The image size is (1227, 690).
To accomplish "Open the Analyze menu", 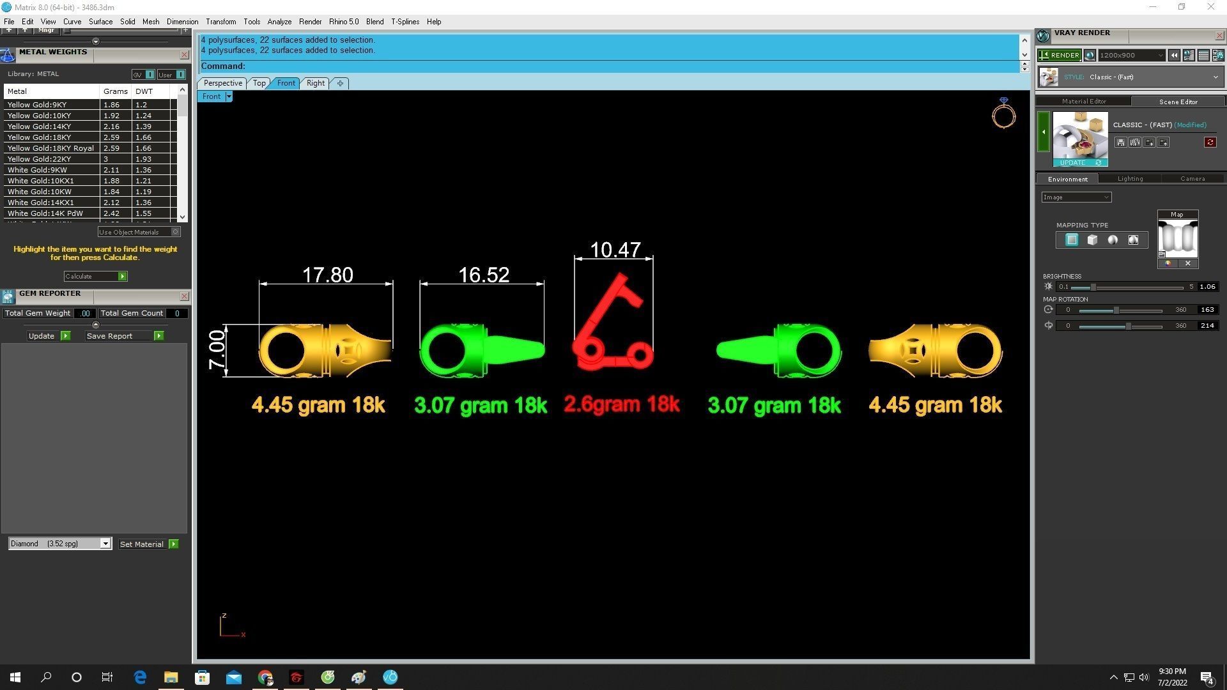I will 279,22.
